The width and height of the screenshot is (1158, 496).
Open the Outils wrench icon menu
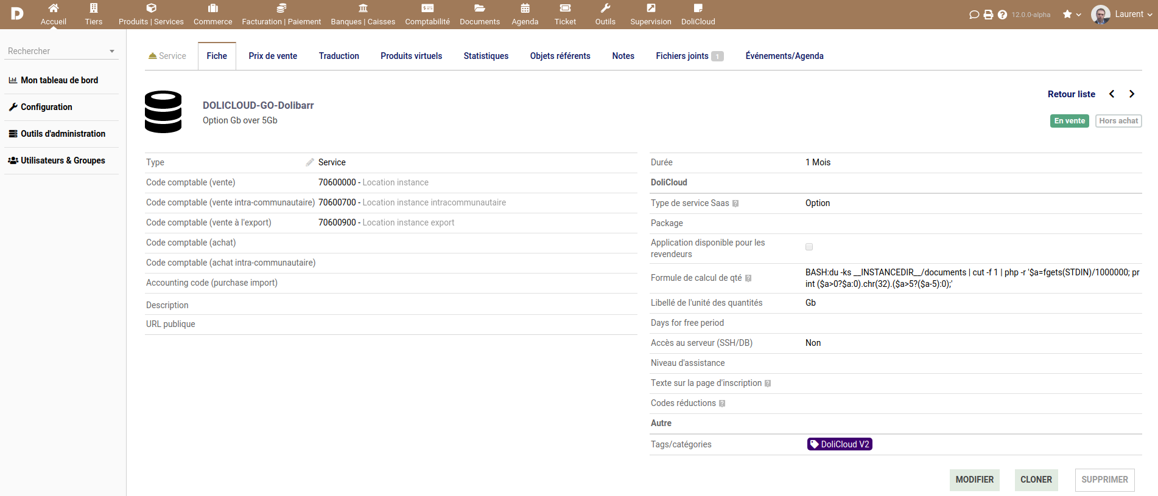point(605,8)
